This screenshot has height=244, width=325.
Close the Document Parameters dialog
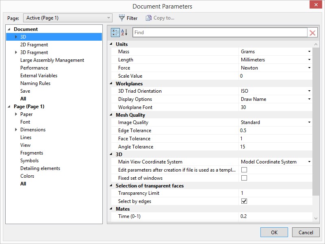click(316, 5)
